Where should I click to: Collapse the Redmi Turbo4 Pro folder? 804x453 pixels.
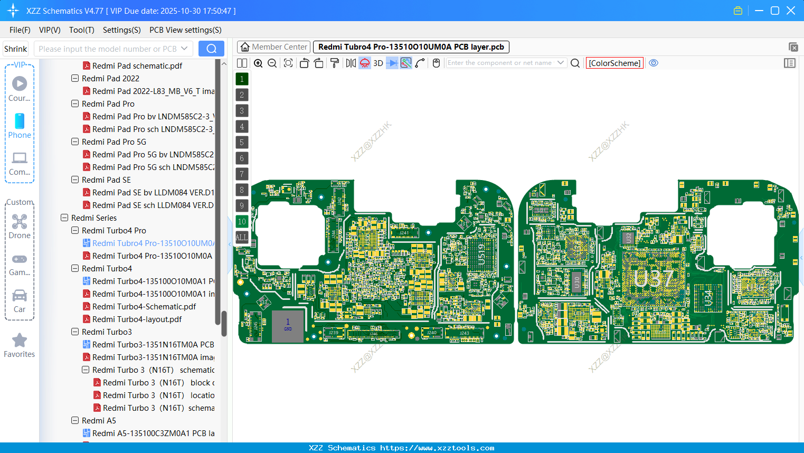[74, 230]
